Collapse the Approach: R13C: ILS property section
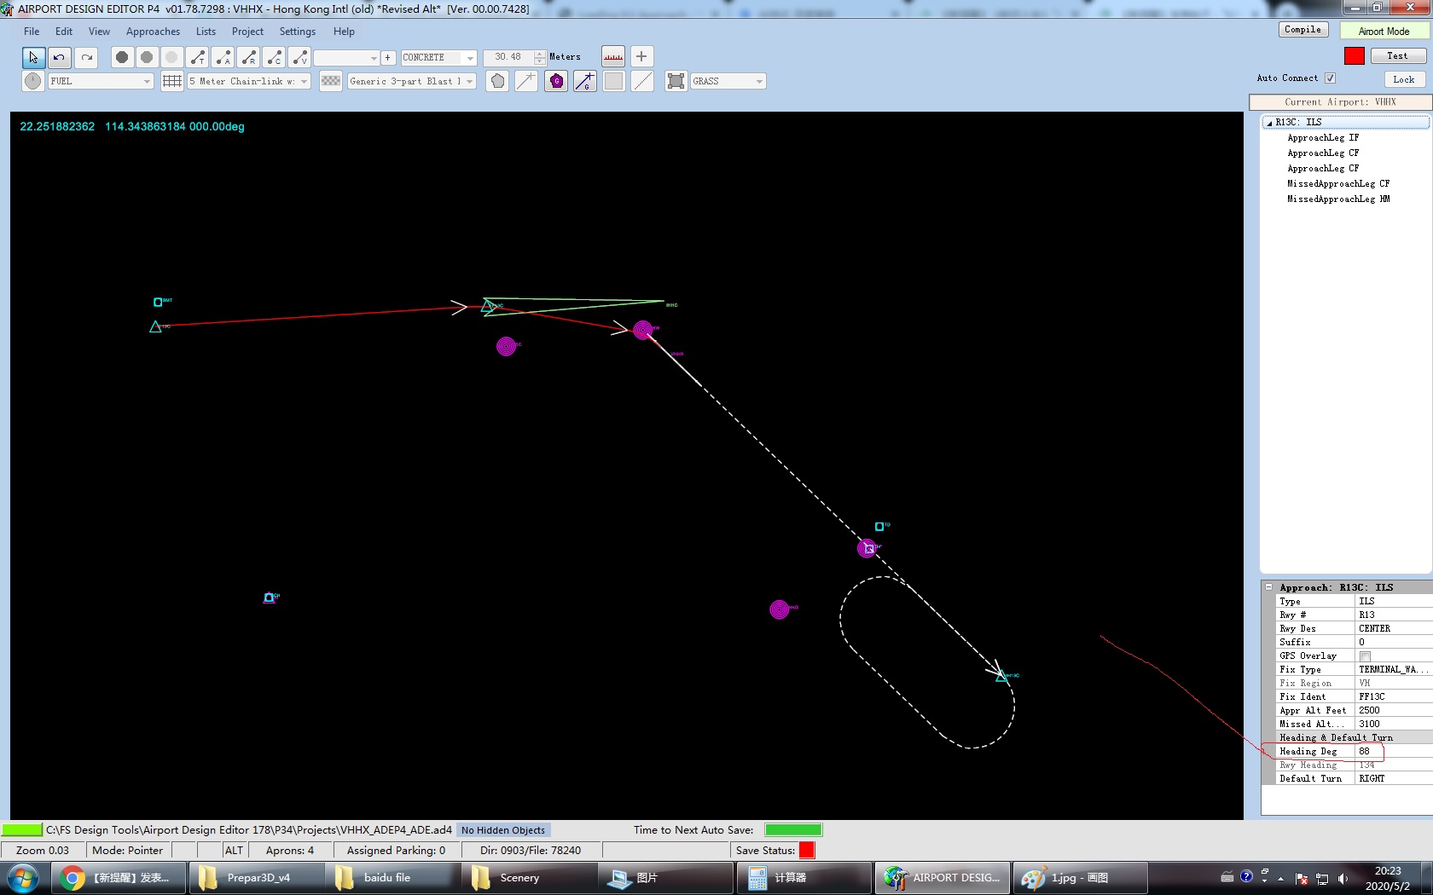 tap(1269, 587)
